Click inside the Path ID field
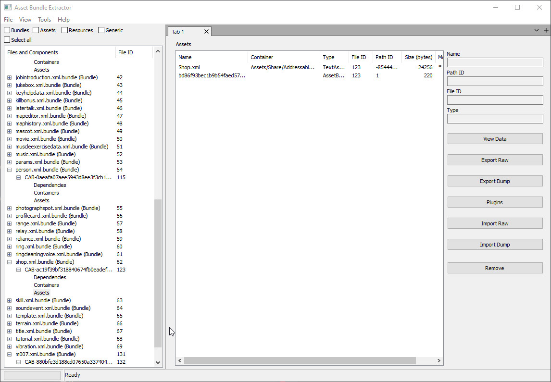This screenshot has width=551, height=382. coord(495,81)
